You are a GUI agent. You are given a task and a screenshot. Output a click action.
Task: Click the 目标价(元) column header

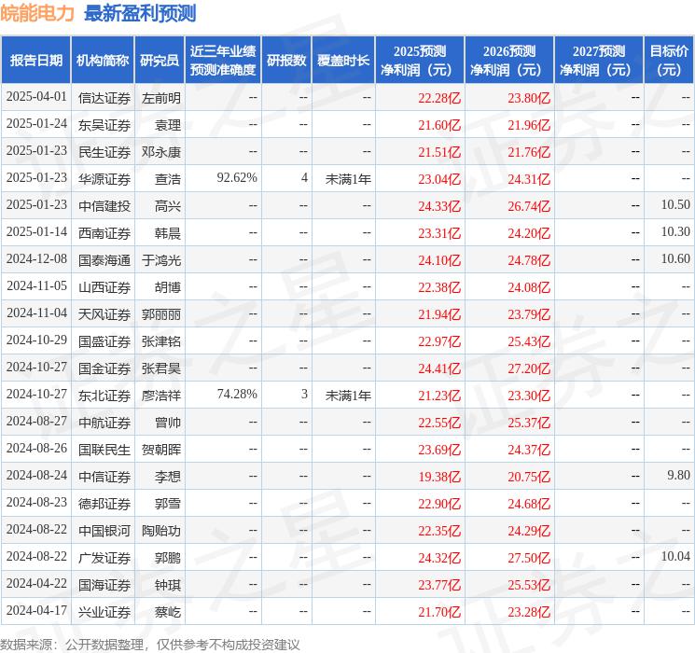(669, 61)
